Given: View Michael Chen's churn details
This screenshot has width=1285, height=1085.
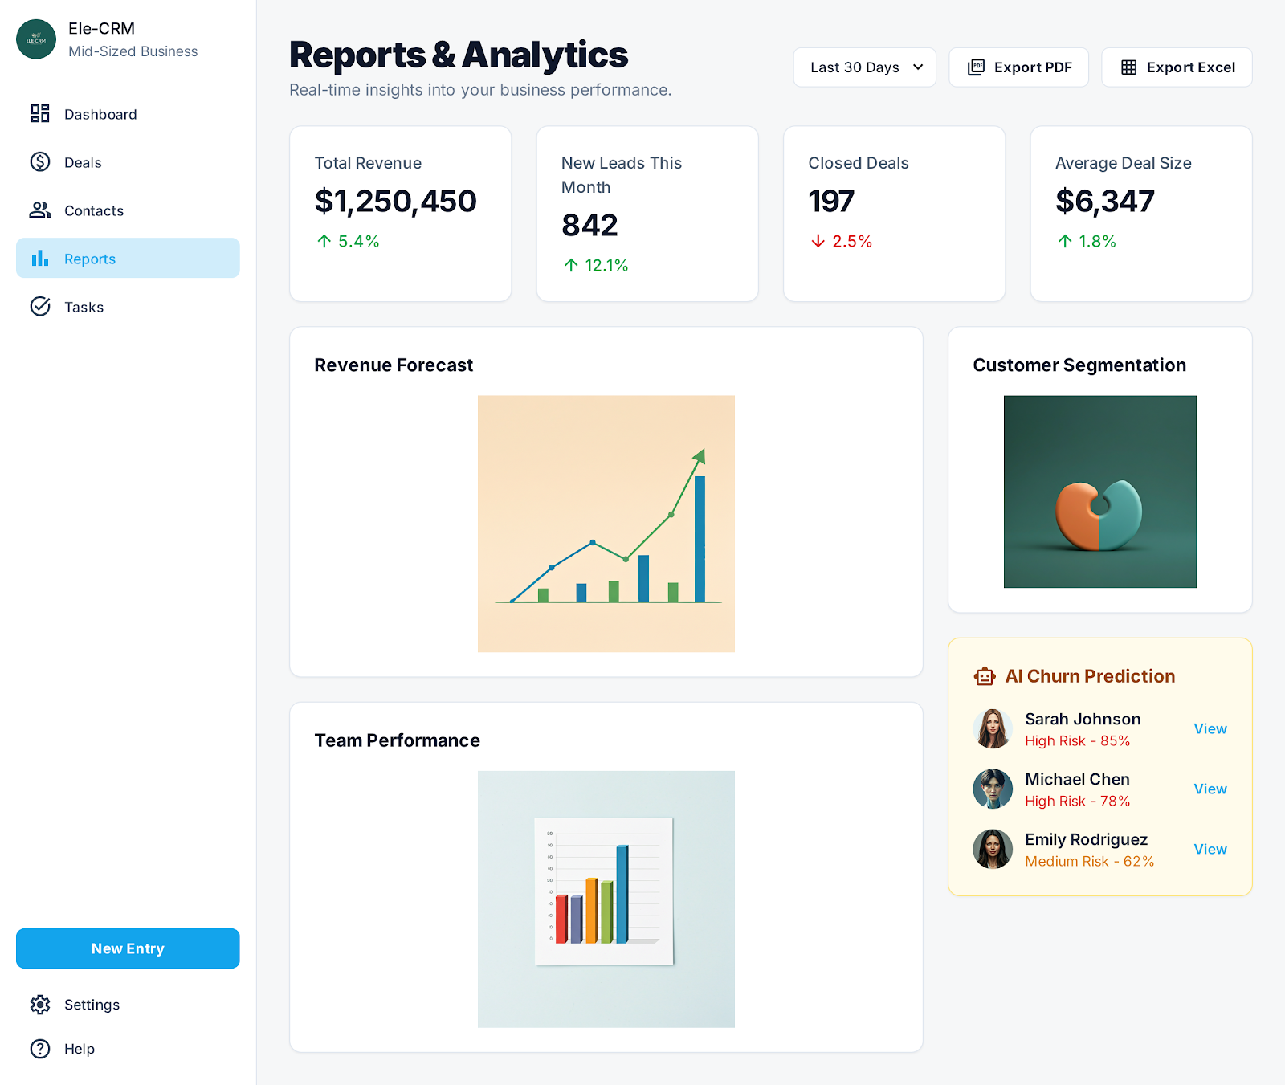Looking at the screenshot, I should tap(1210, 789).
